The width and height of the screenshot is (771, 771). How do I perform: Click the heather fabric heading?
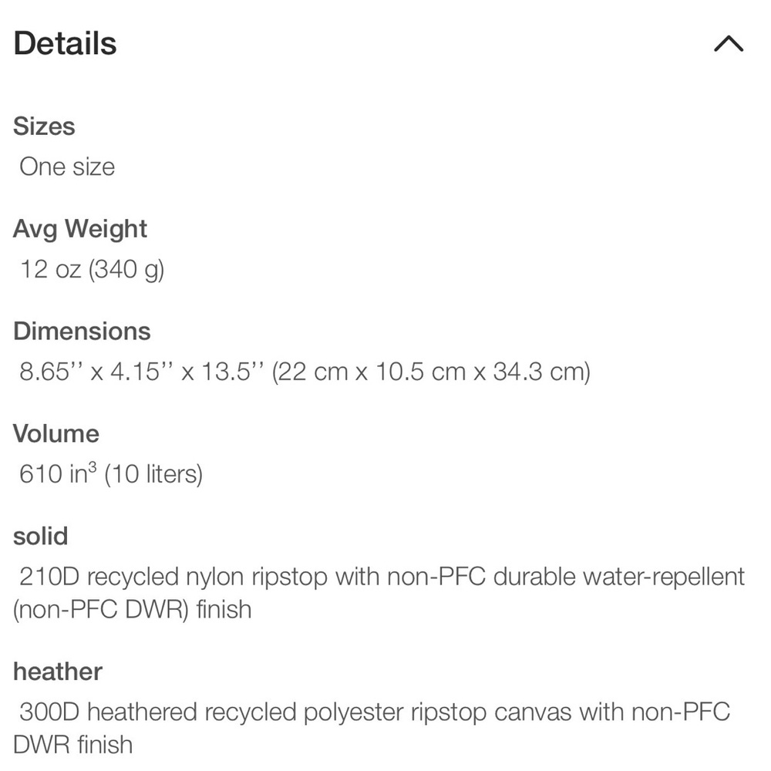pyautogui.click(x=58, y=672)
